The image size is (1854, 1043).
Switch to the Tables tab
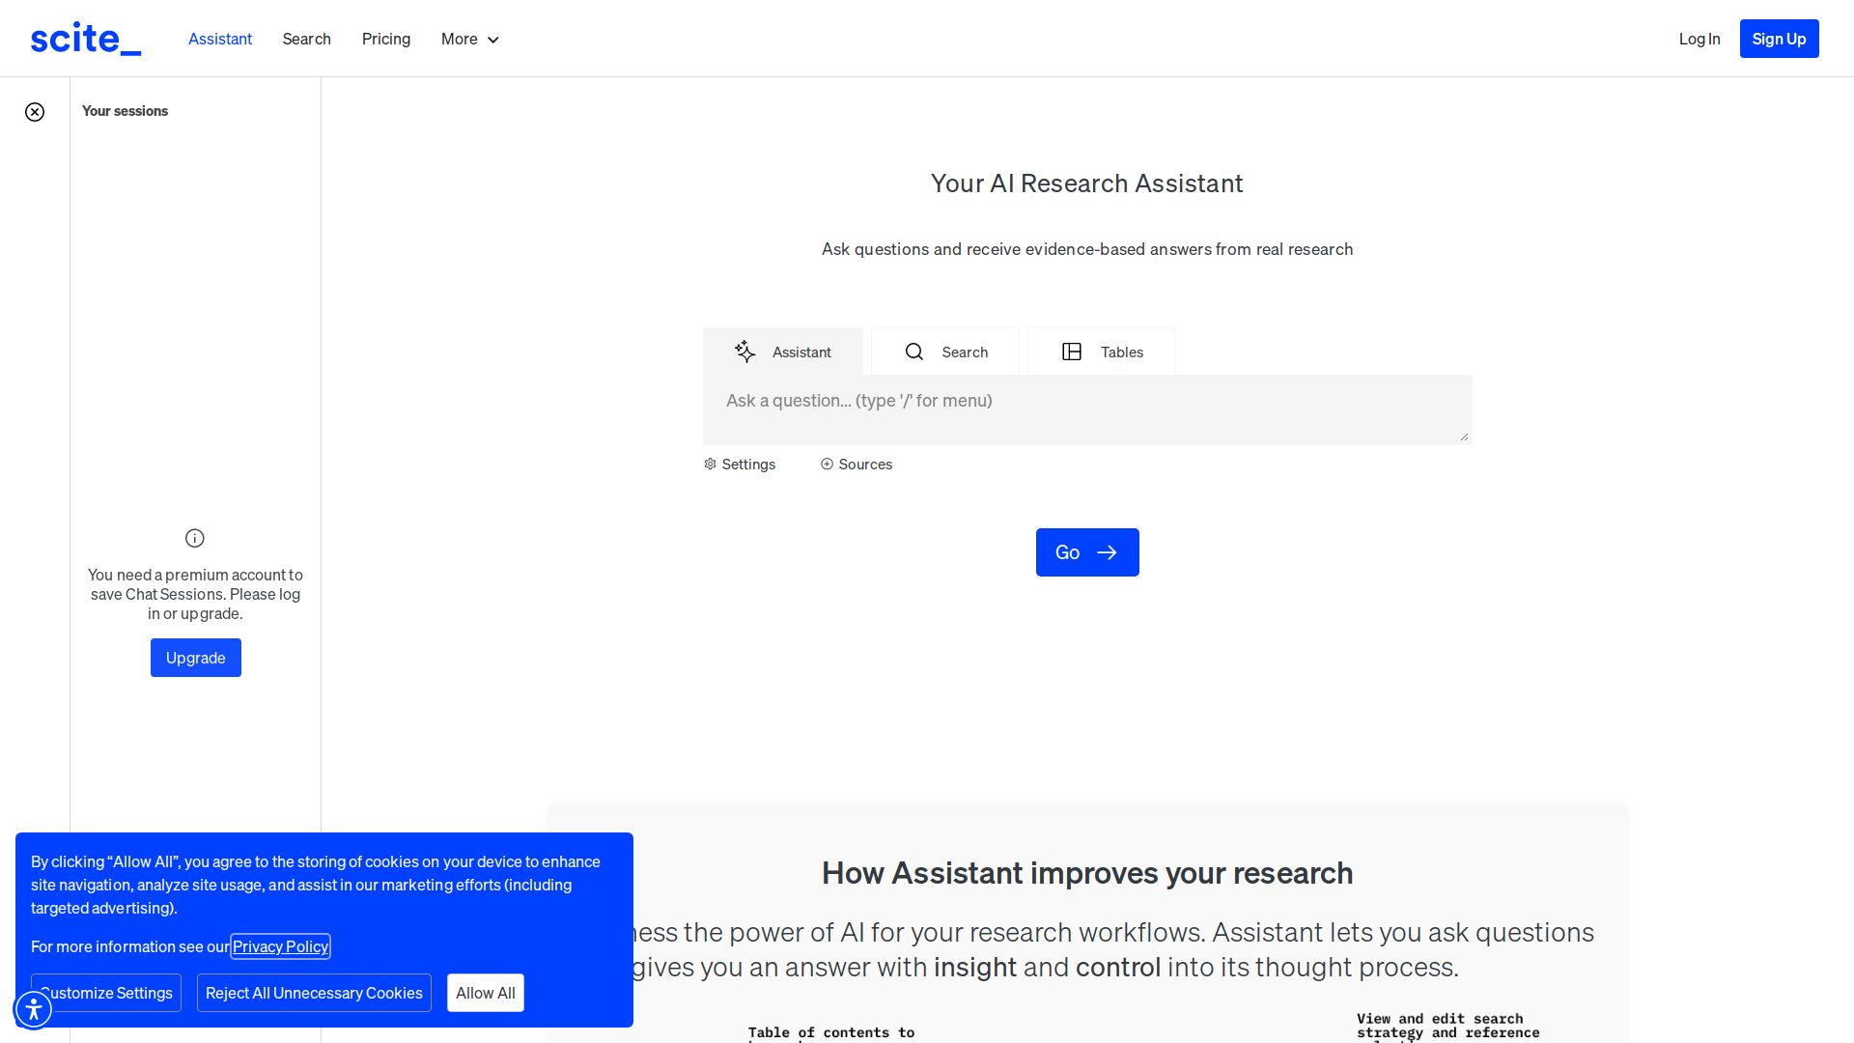[x=1102, y=352]
